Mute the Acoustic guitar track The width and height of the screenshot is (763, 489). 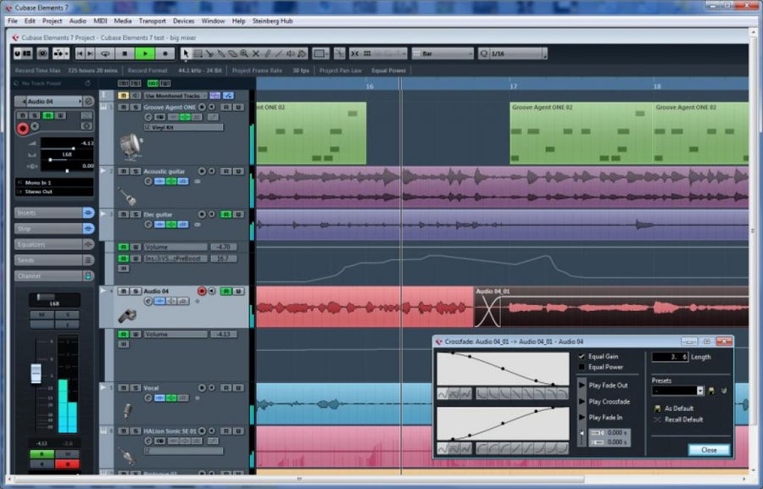pos(124,171)
